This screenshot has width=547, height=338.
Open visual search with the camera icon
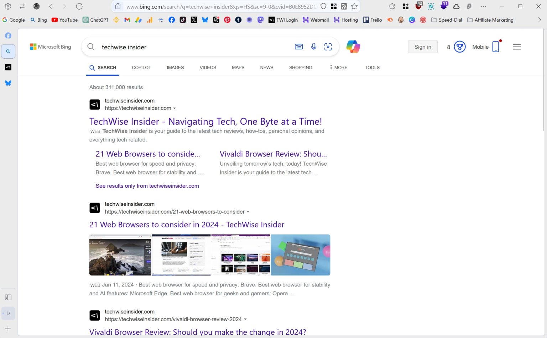[x=328, y=47]
